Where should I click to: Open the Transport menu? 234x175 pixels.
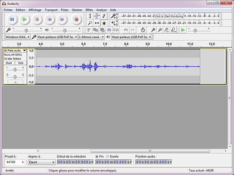51,10
